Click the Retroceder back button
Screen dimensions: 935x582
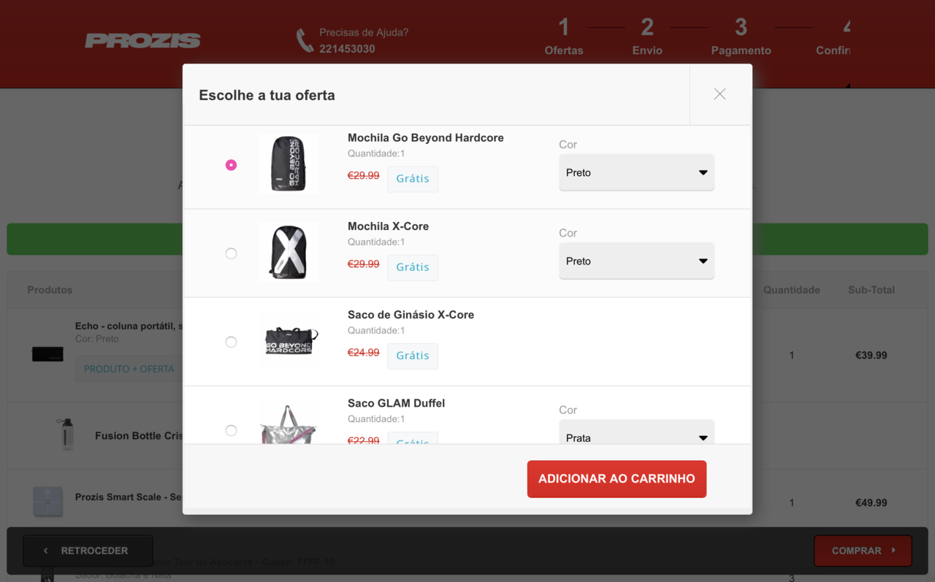[88, 551]
